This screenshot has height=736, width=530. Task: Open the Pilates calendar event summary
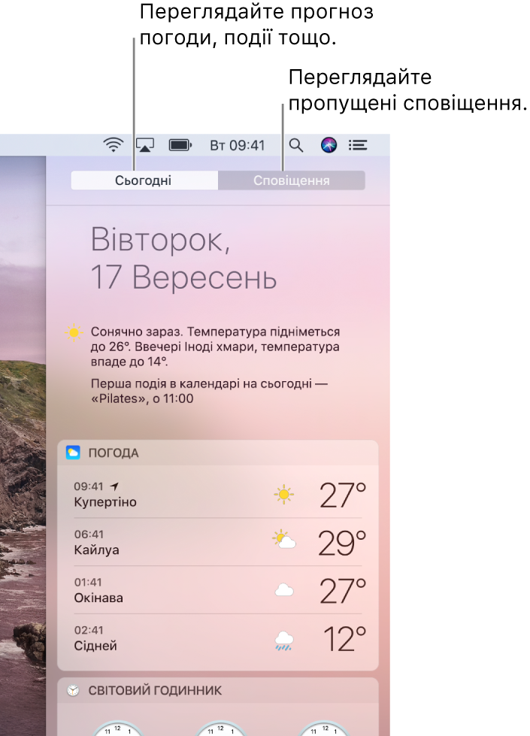click(209, 391)
